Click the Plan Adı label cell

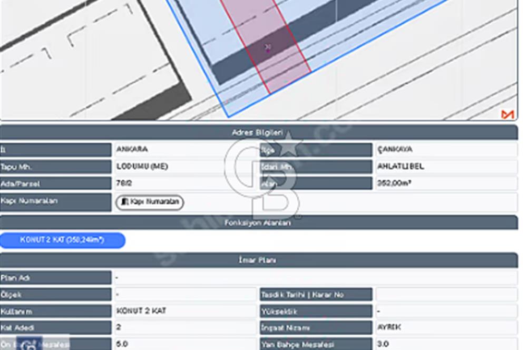55,278
